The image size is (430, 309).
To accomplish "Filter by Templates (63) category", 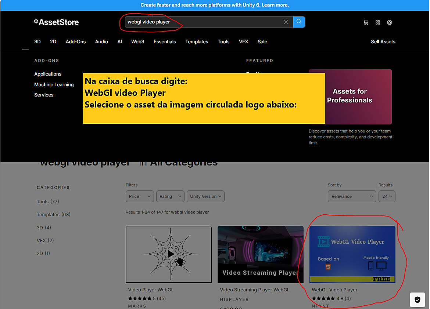I will coord(54,214).
